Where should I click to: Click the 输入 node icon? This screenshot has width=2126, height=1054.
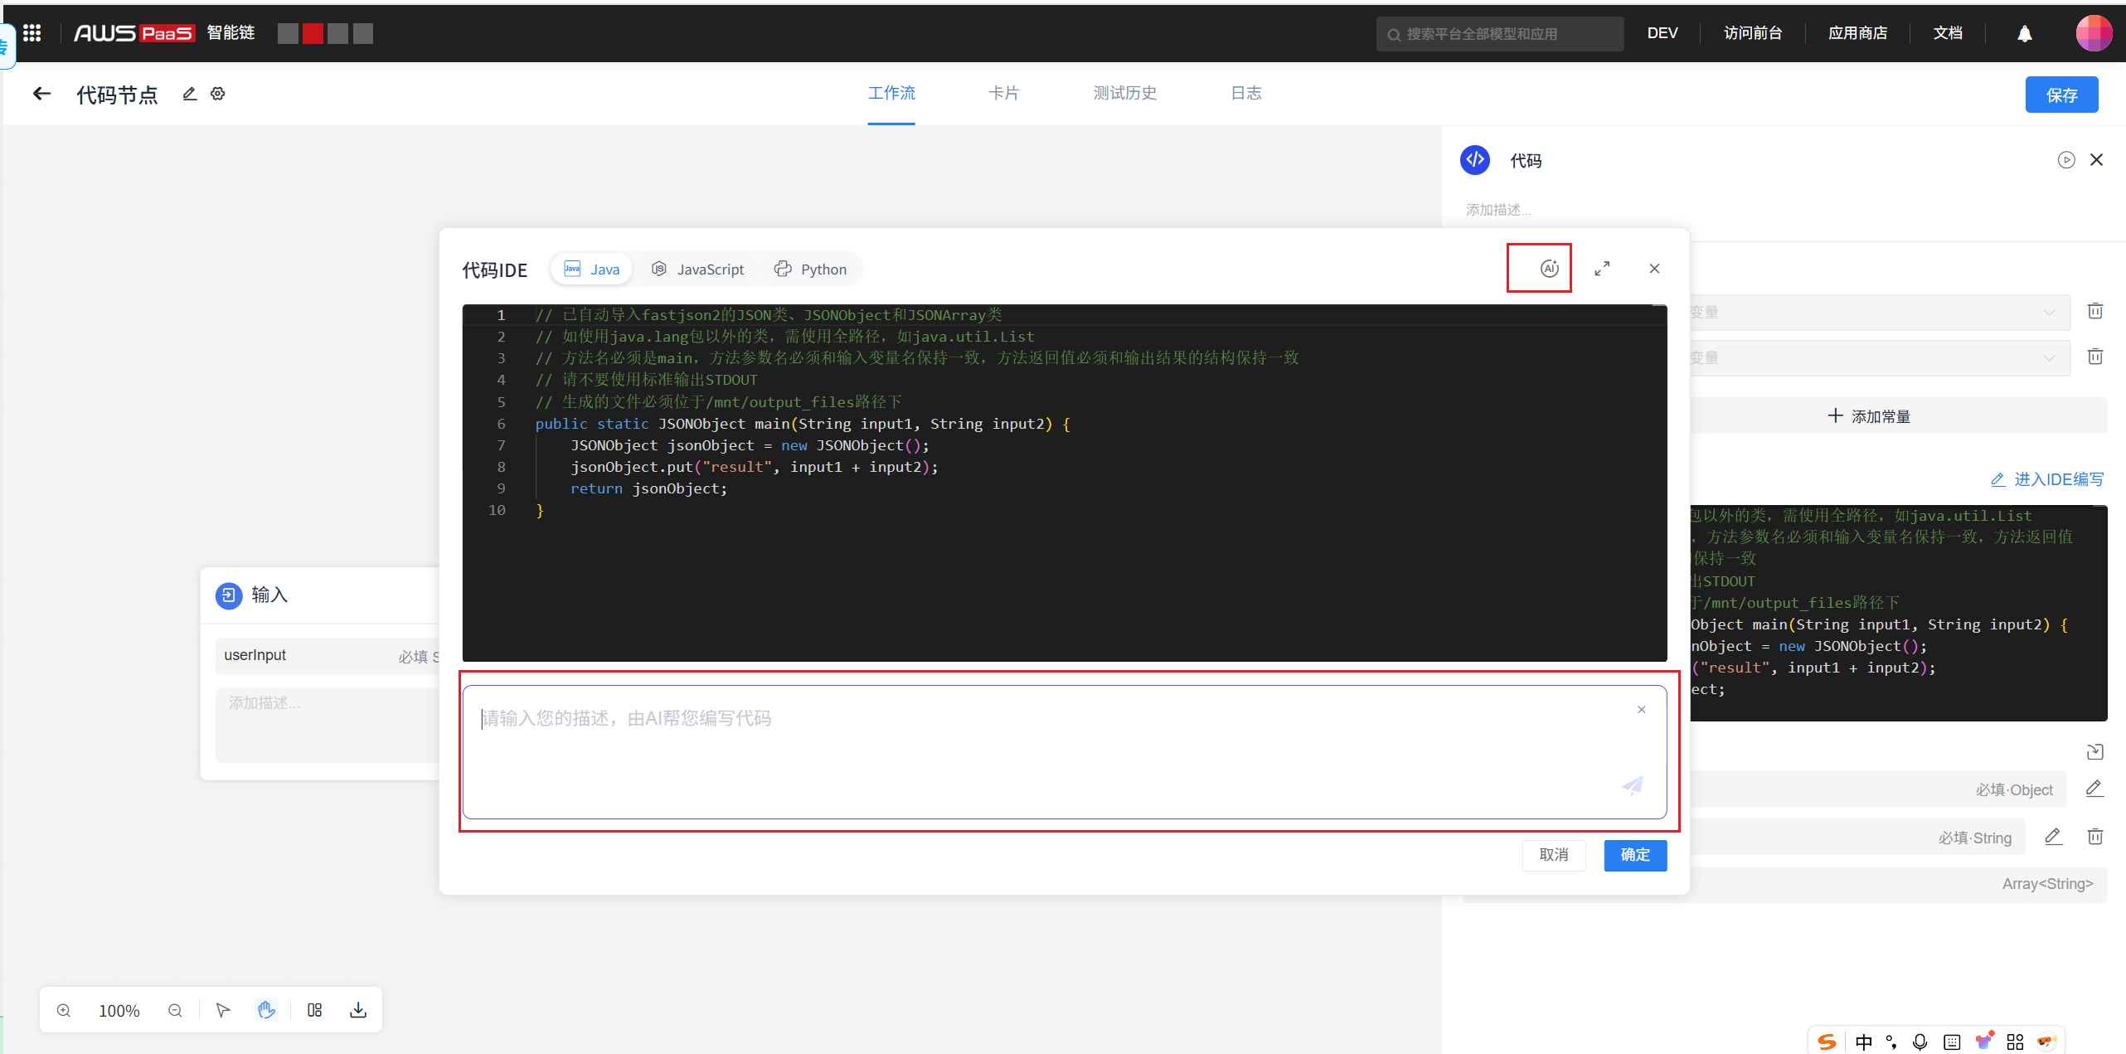pos(229,595)
